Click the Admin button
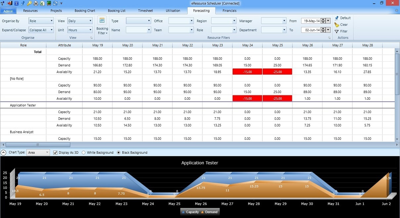The height and width of the screenshot is (218, 400). [x=8, y=11]
